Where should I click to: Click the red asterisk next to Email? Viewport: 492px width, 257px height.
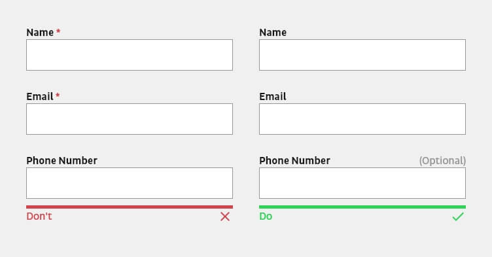coord(58,95)
